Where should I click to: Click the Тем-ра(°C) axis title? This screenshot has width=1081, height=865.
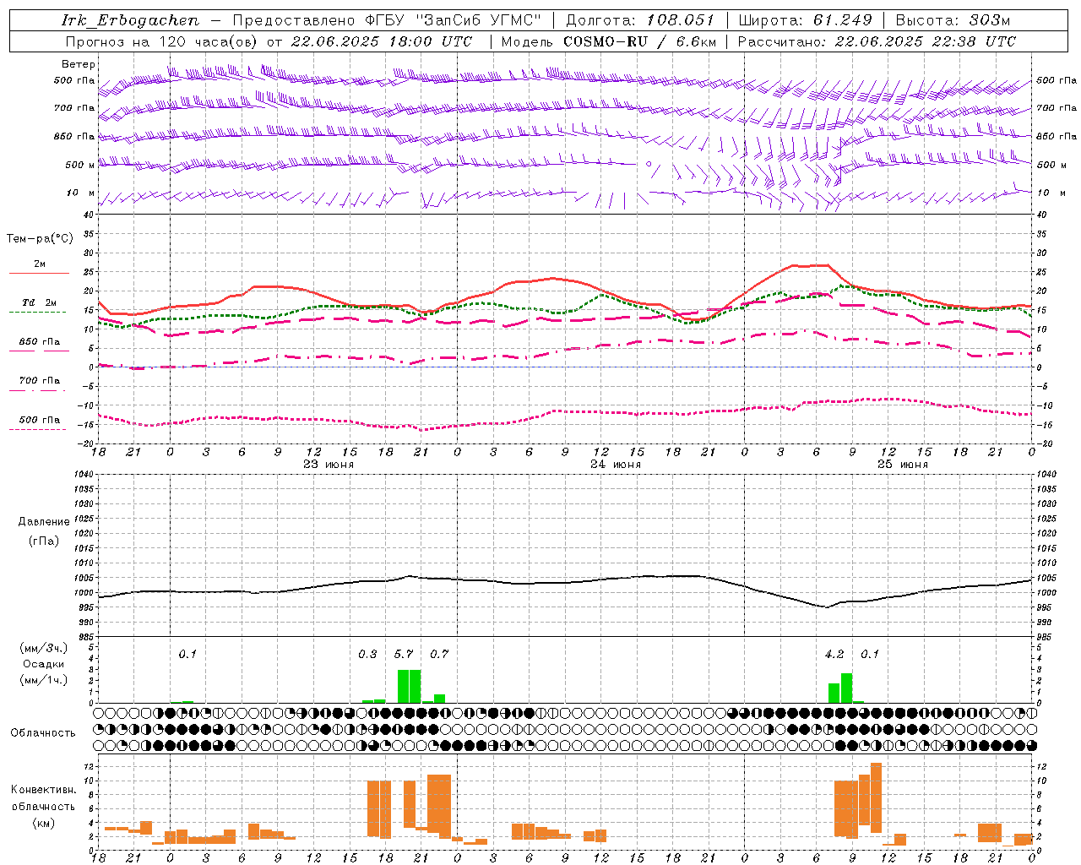[x=40, y=239]
